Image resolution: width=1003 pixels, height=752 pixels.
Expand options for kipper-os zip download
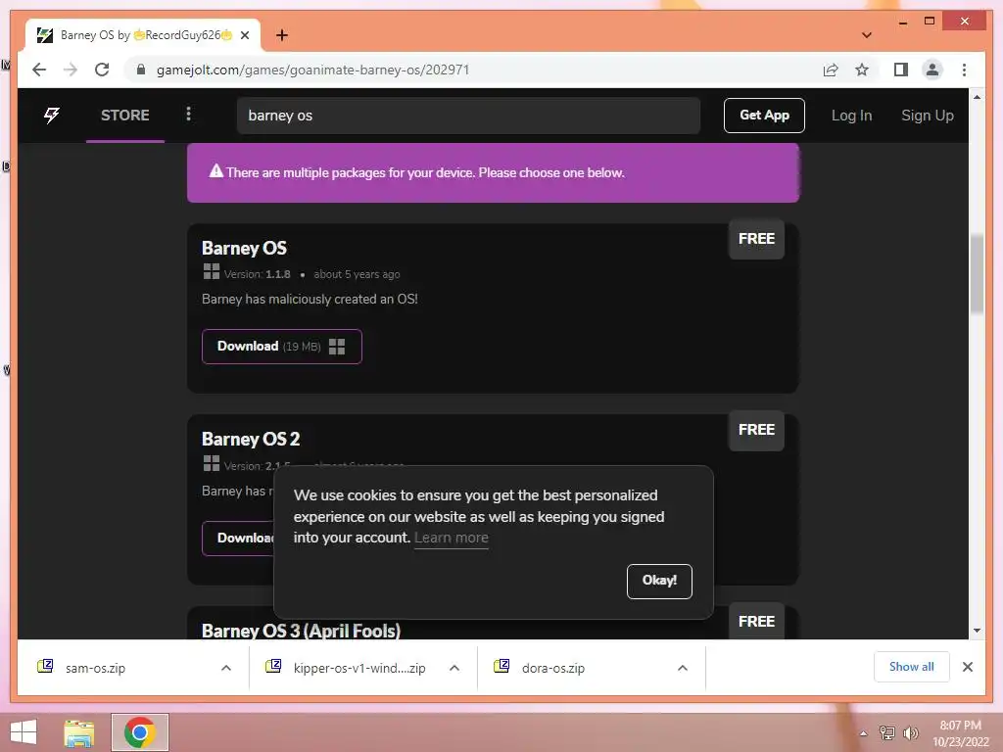pos(454,668)
